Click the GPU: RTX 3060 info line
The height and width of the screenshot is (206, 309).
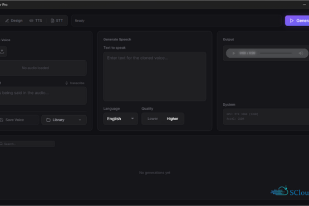tap(242, 114)
